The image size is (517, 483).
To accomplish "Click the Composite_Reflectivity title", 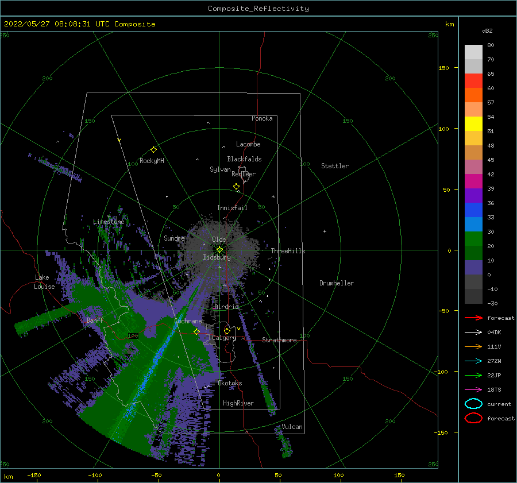I will click(258, 9).
